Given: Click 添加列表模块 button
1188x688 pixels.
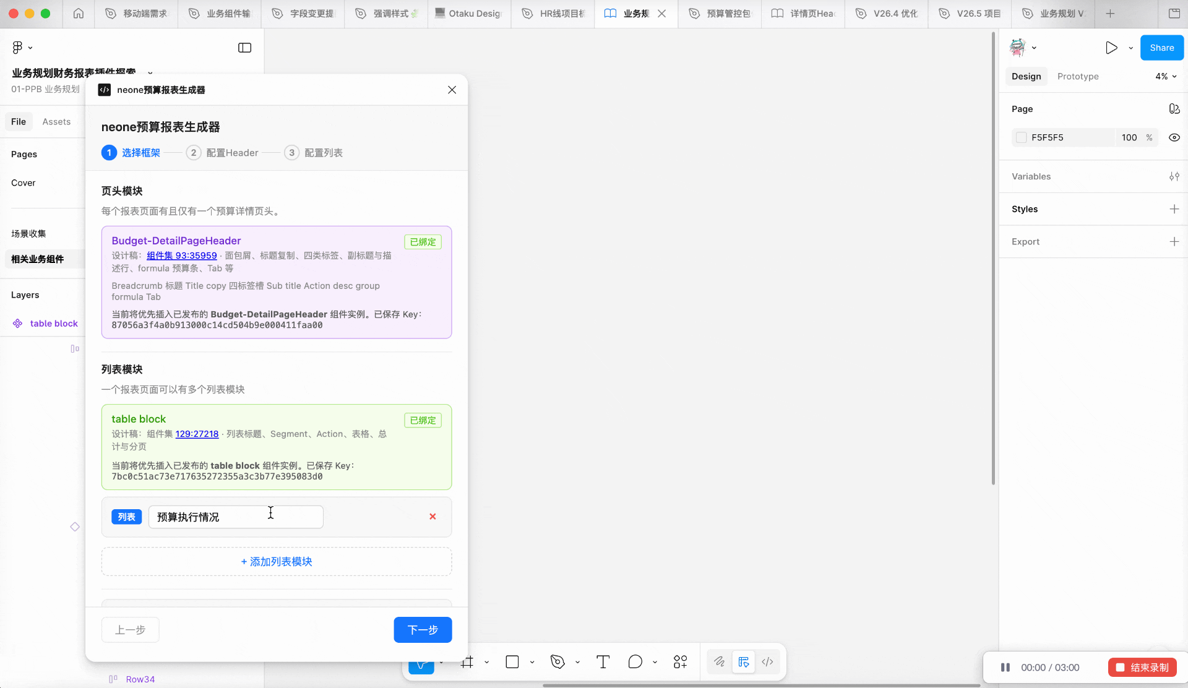Looking at the screenshot, I should pyautogui.click(x=277, y=561).
